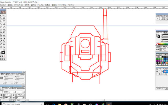Viewport: 168px width, 105px height.
Task: Open the font family dropdown
Action: [x=14, y=92]
